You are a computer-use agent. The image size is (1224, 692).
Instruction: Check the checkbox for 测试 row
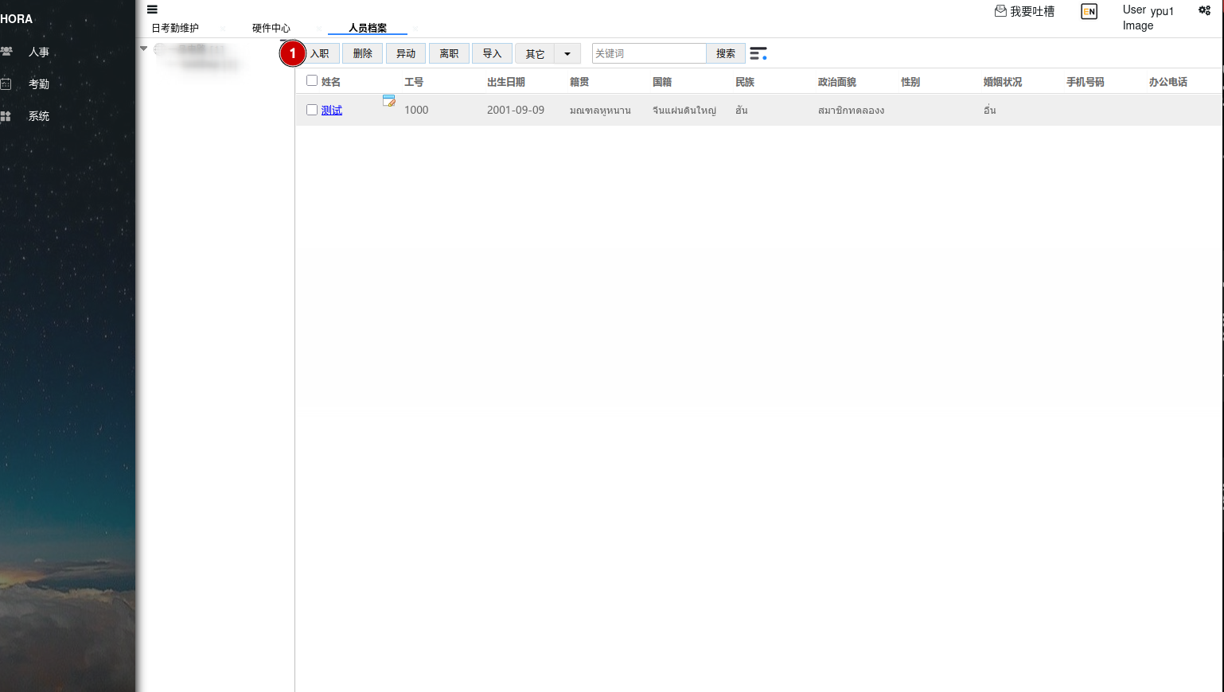(x=312, y=110)
